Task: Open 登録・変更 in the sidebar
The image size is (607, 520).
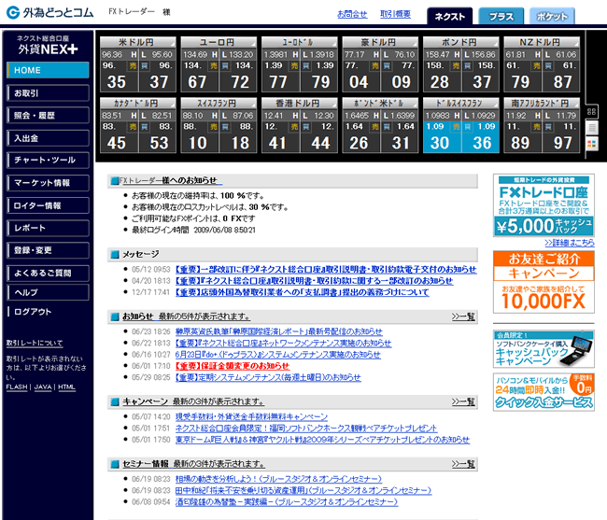Action: (x=48, y=250)
